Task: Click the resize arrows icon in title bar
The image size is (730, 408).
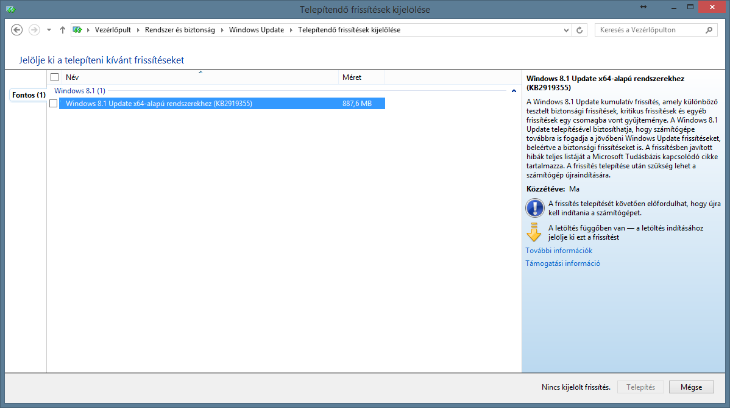Action: [x=643, y=7]
